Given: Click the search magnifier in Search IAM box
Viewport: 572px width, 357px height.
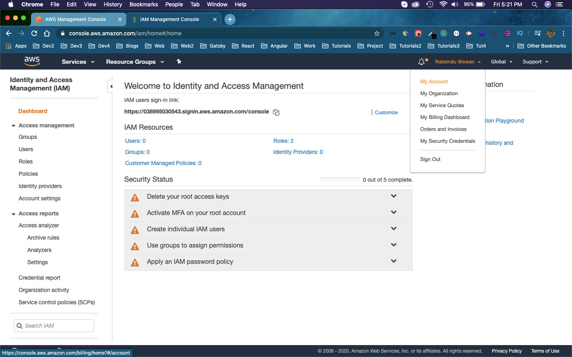Looking at the screenshot, I should [x=19, y=326].
